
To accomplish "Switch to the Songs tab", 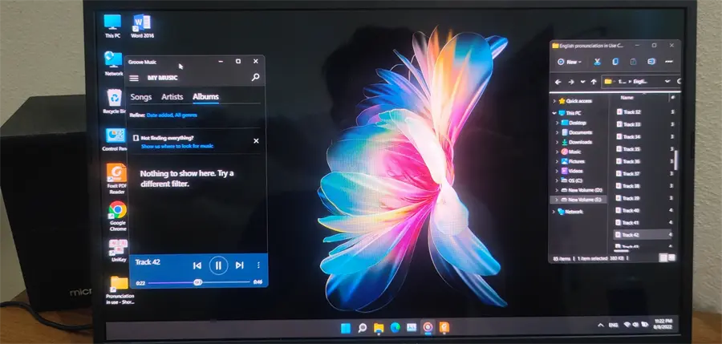I will (141, 97).
